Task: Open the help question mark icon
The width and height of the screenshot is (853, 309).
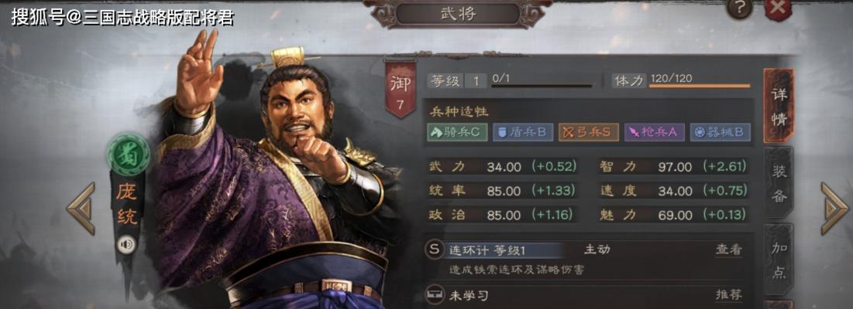Action: pyautogui.click(x=739, y=8)
